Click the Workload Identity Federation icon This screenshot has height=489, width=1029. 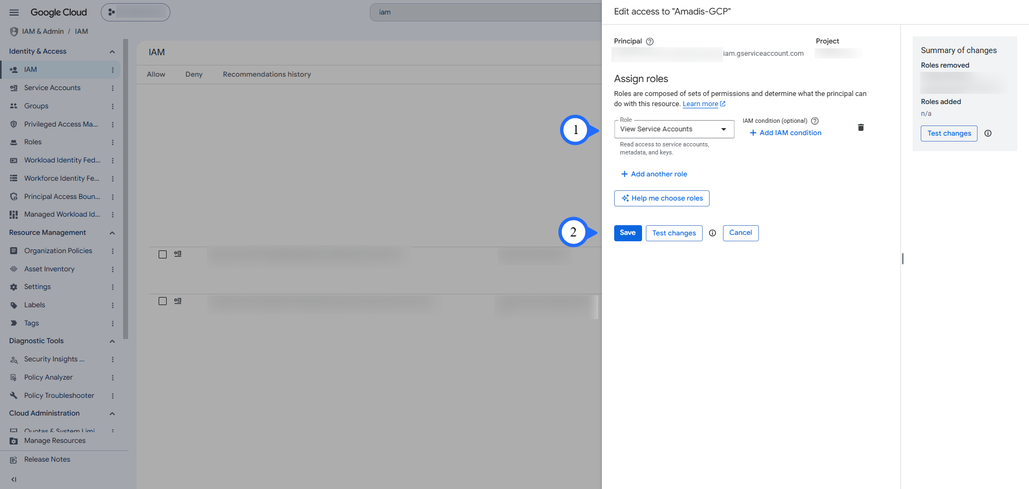point(14,160)
